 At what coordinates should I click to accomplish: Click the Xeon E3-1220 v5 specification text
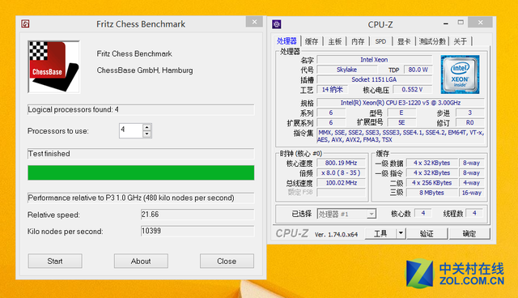(401, 102)
